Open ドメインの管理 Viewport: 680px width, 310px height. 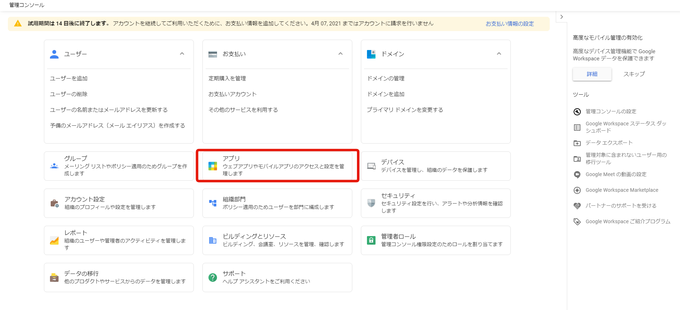[386, 79]
